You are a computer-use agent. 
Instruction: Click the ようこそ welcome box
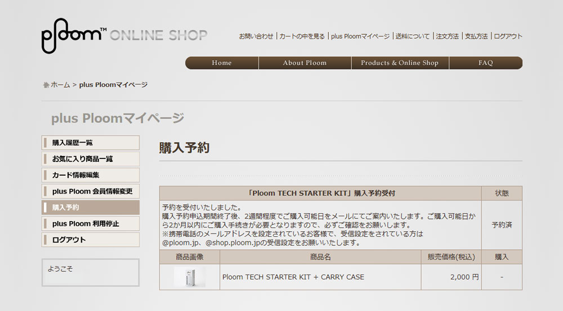click(91, 272)
